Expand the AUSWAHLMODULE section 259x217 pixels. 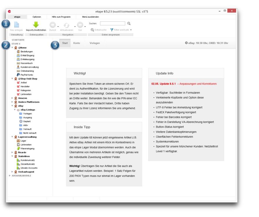click(x=10, y=176)
